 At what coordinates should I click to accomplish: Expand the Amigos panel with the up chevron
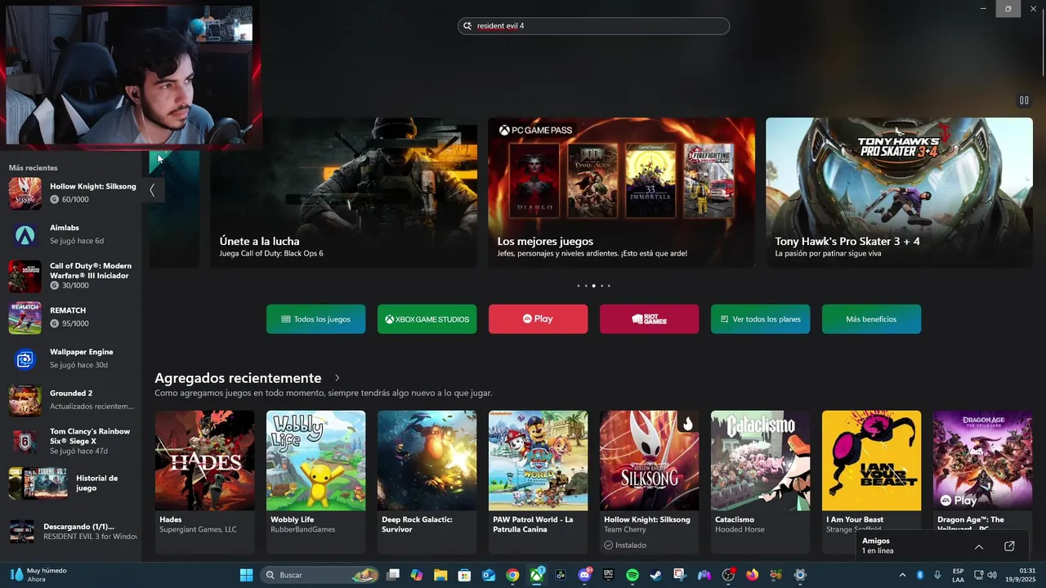pyautogui.click(x=979, y=546)
